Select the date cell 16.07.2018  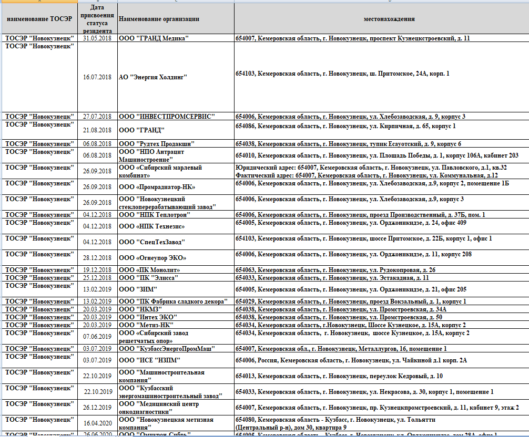click(x=97, y=77)
